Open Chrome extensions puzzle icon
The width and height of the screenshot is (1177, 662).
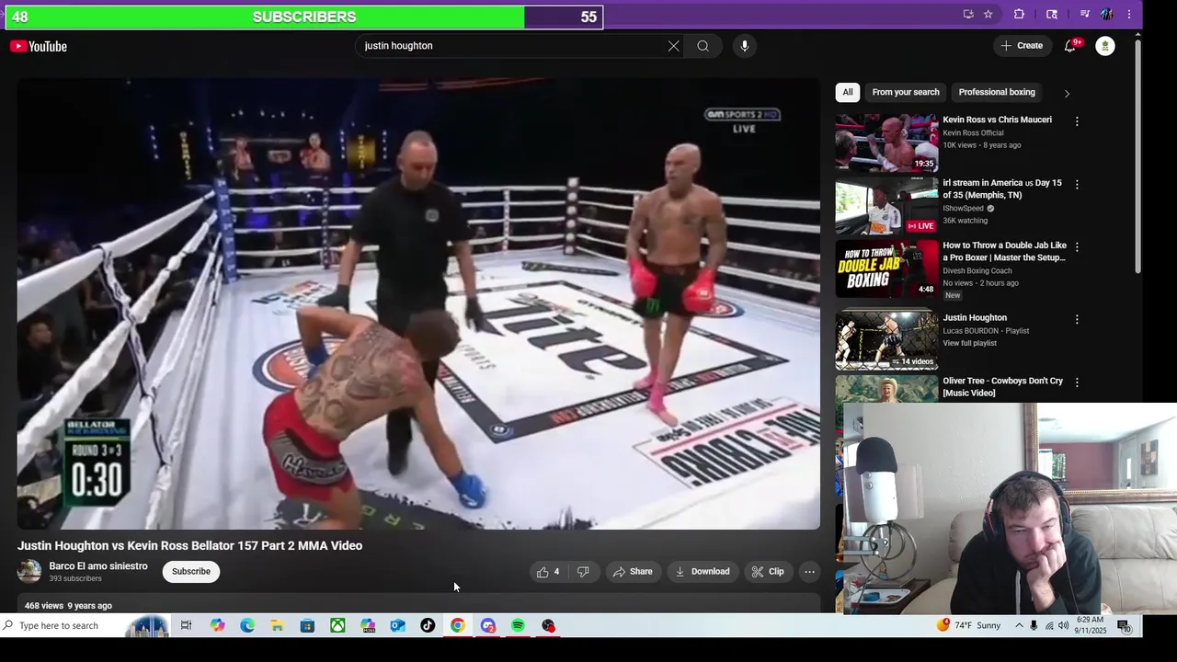[x=1019, y=14]
